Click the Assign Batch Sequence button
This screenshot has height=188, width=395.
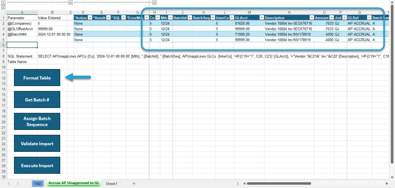[37, 121]
